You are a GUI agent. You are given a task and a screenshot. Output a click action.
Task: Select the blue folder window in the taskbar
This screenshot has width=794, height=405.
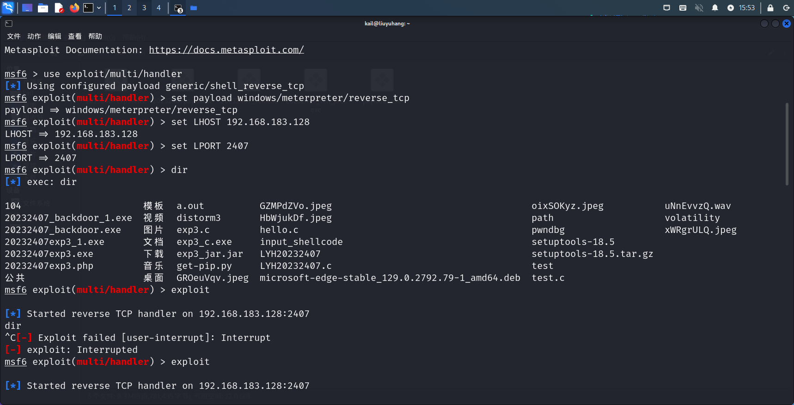(x=194, y=8)
